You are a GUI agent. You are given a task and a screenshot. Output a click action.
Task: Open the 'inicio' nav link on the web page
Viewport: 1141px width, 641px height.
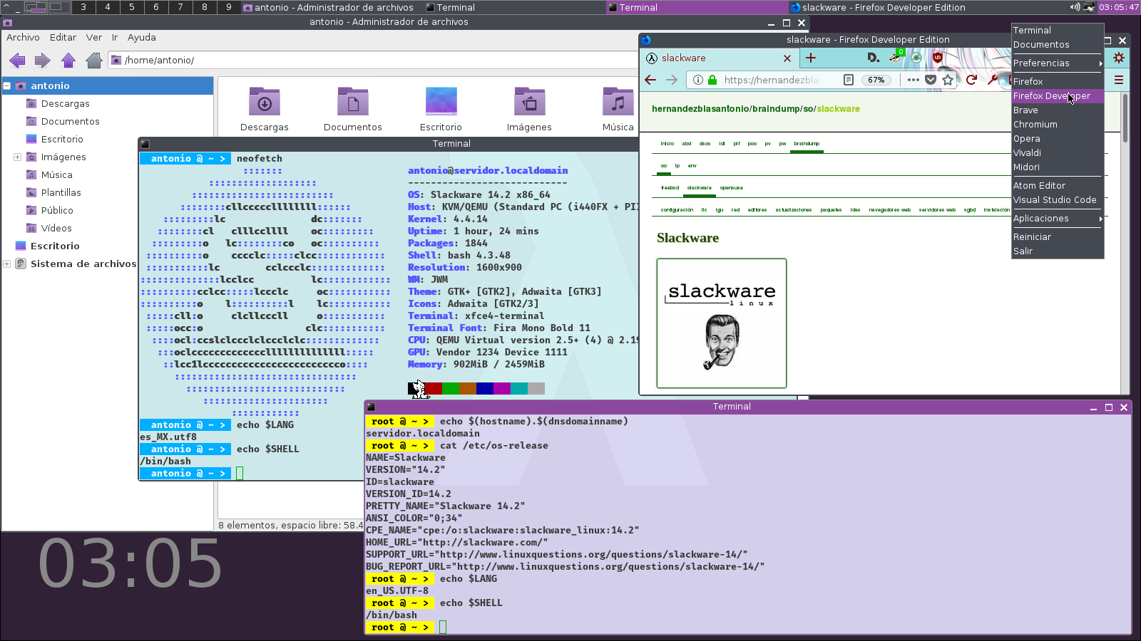click(667, 144)
